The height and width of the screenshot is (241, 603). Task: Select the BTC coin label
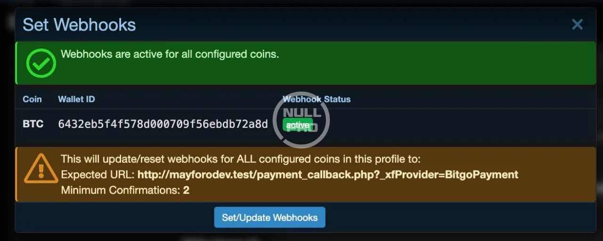(33, 124)
